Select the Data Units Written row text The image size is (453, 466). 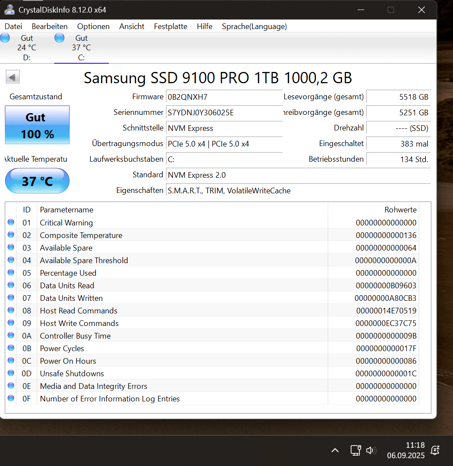point(72,298)
